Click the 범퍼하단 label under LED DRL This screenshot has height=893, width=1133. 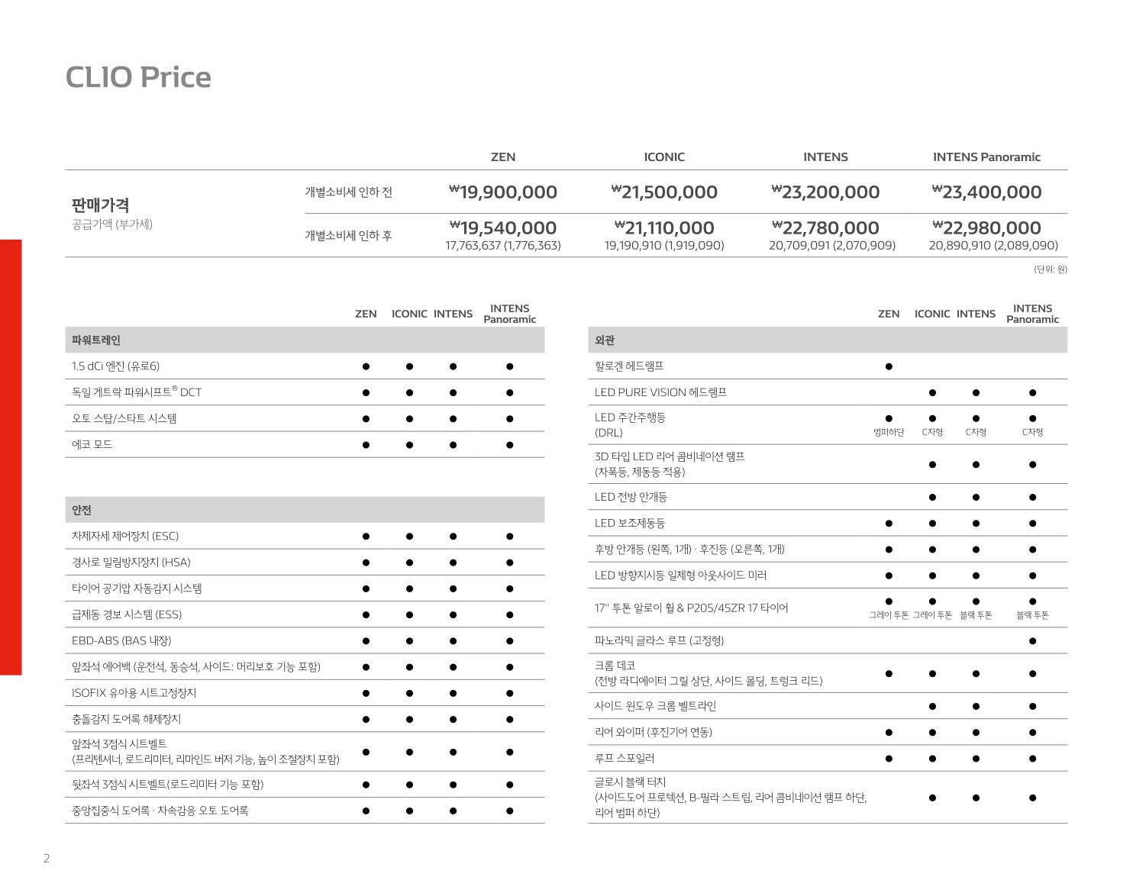tap(889, 433)
